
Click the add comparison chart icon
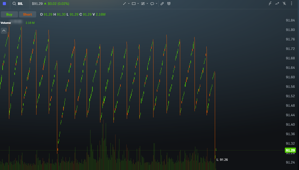pyautogui.click(x=277, y=3)
